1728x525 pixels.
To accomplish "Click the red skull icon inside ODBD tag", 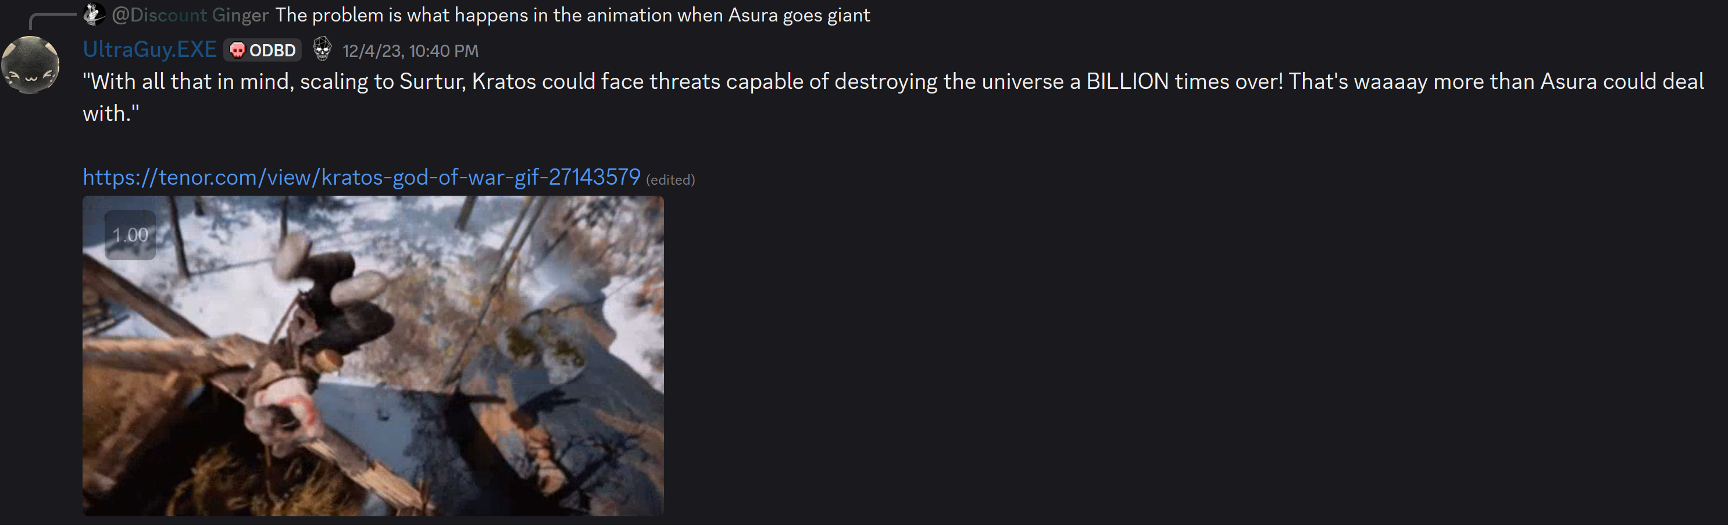I will (x=237, y=50).
